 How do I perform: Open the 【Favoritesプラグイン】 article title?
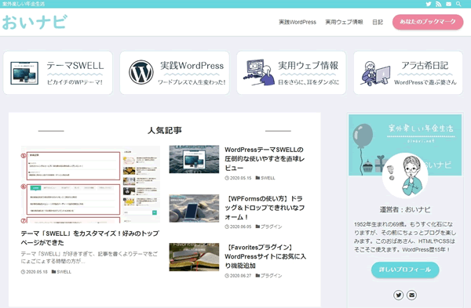click(265, 256)
